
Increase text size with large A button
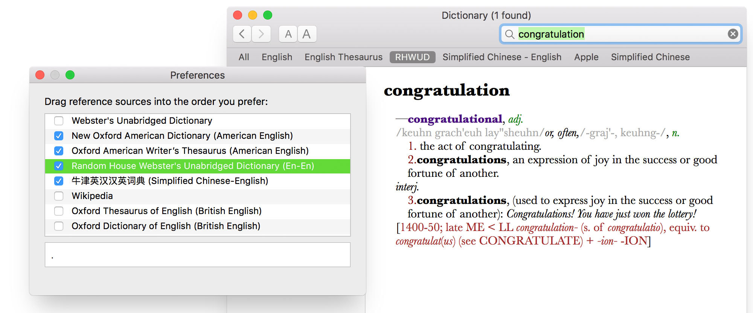point(307,34)
